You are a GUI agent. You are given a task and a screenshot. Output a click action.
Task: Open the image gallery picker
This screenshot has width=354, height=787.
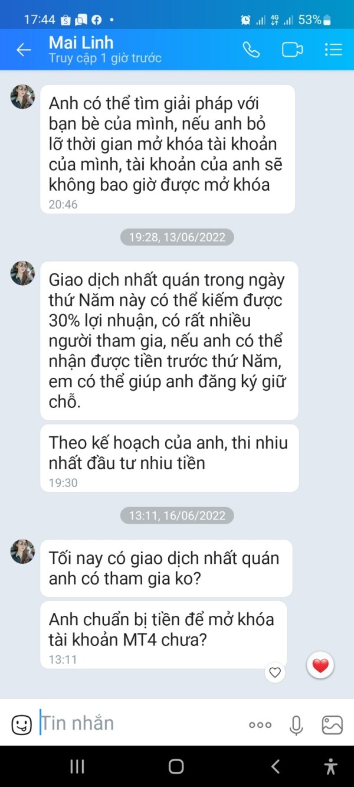click(x=332, y=724)
